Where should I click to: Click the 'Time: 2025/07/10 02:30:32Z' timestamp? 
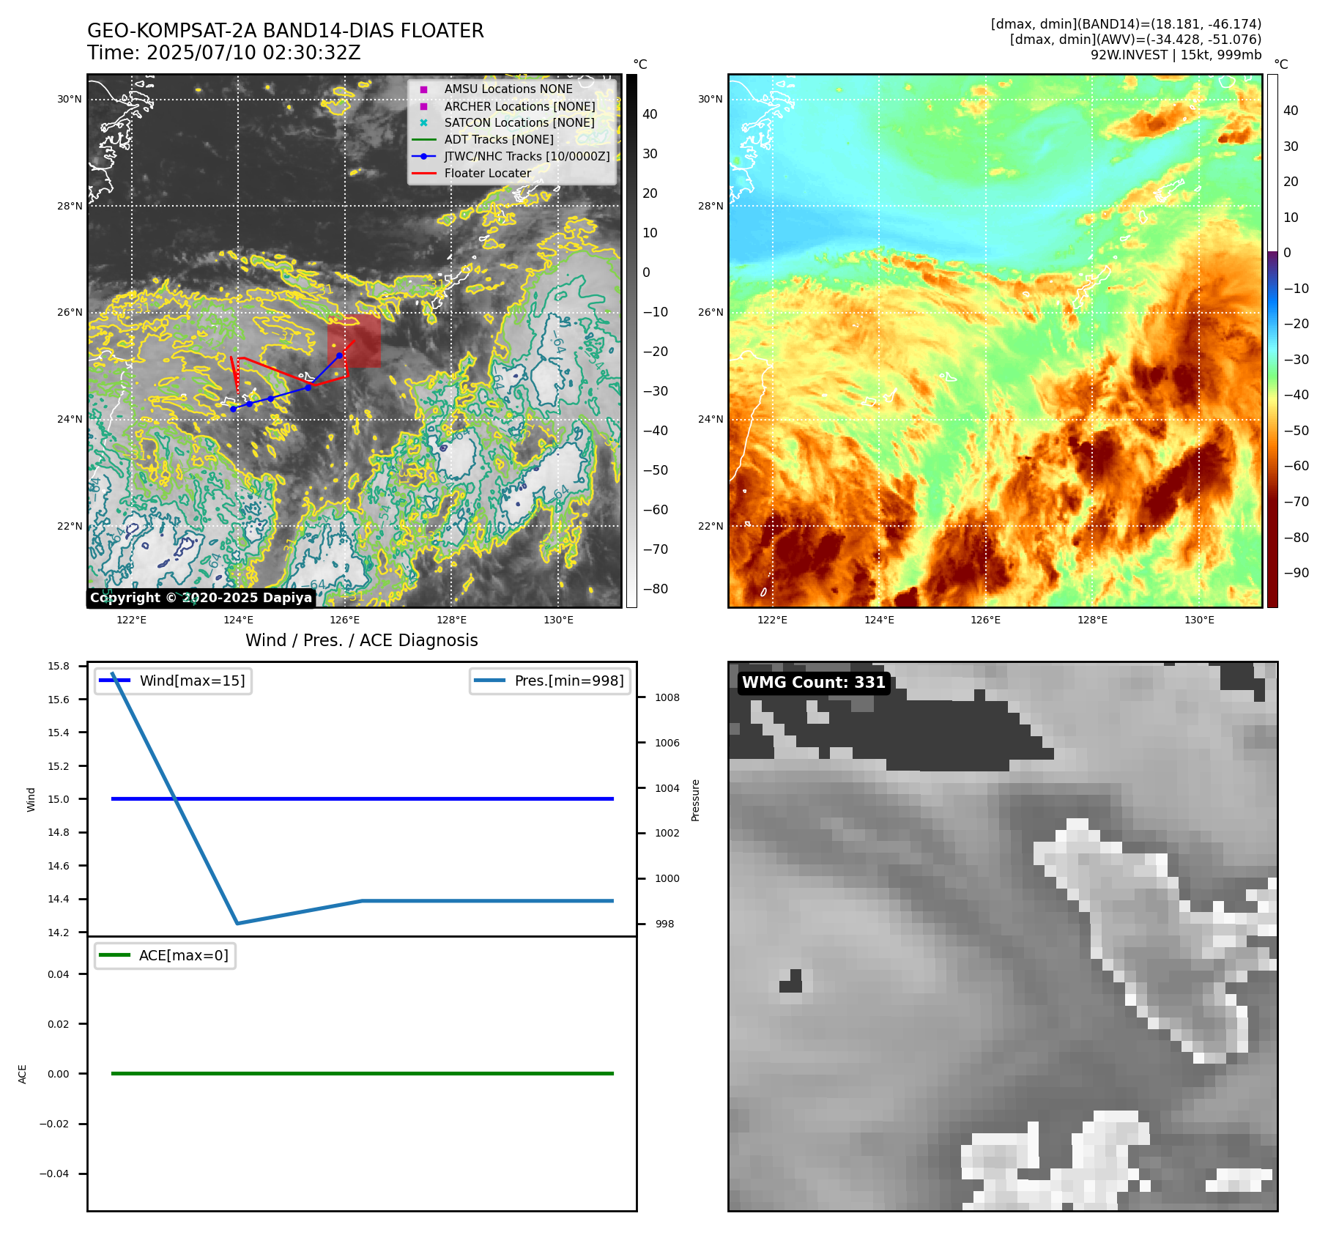[224, 53]
